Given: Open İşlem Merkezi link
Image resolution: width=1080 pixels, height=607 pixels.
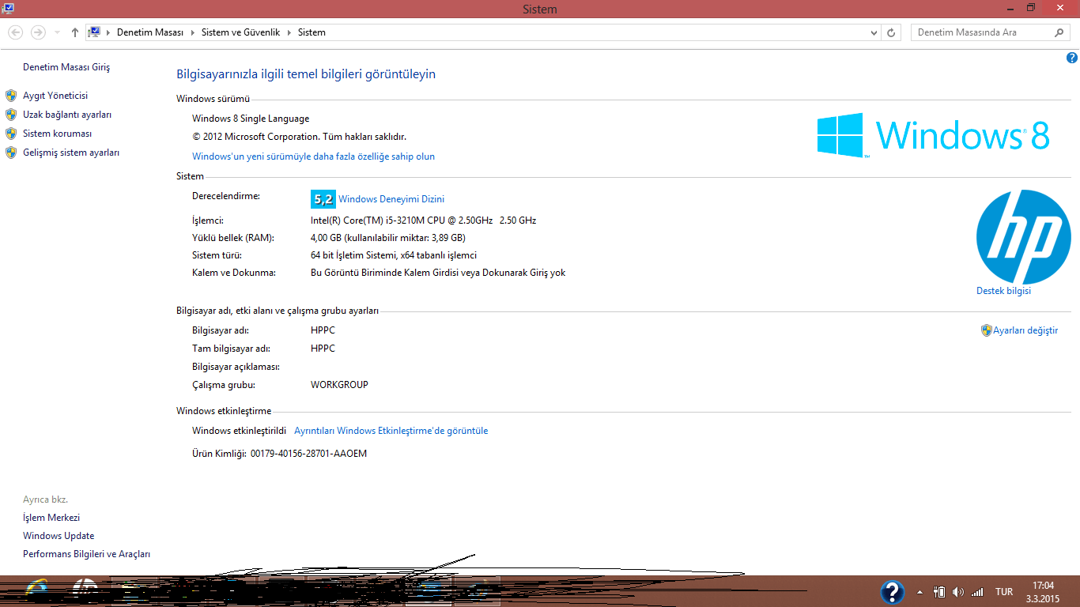Looking at the screenshot, I should pos(51,518).
